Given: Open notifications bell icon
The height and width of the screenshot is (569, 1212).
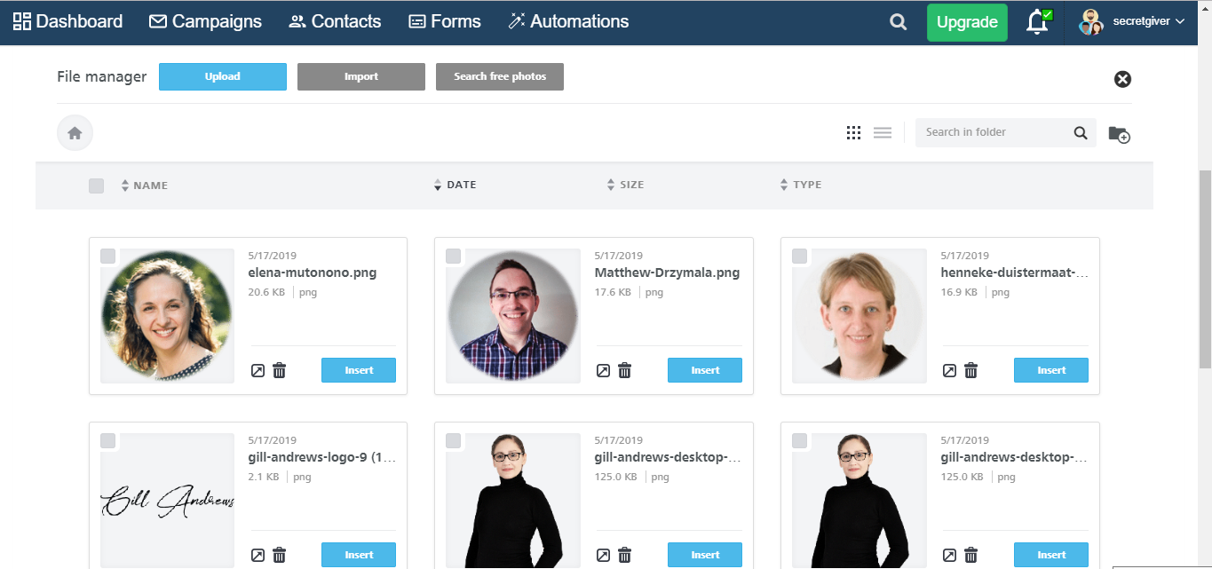Looking at the screenshot, I should click(1038, 22).
